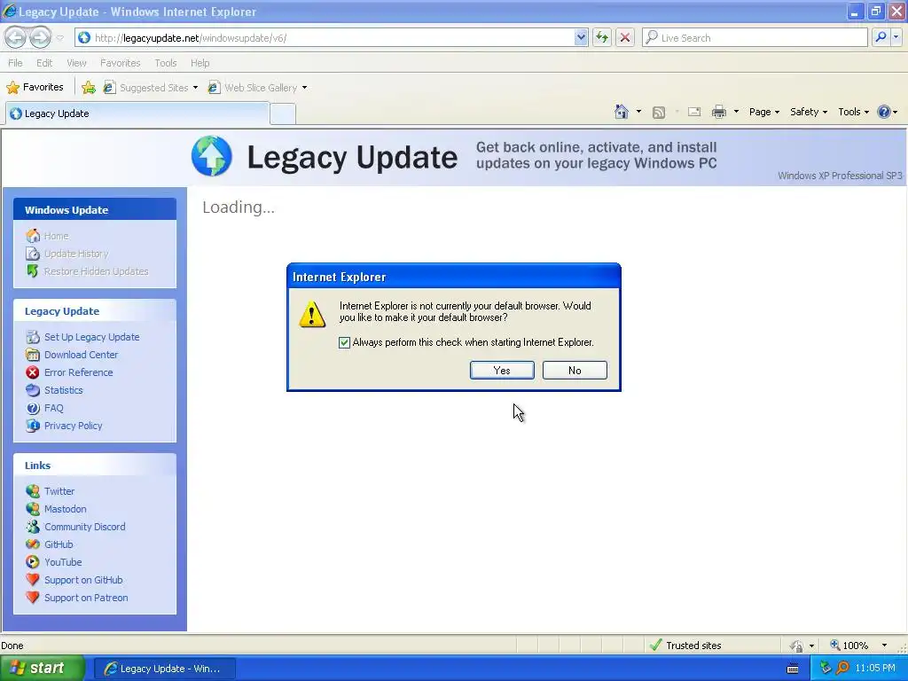Click the 11:05 PM system clock
Screen dimensions: 908x681
coord(875,669)
